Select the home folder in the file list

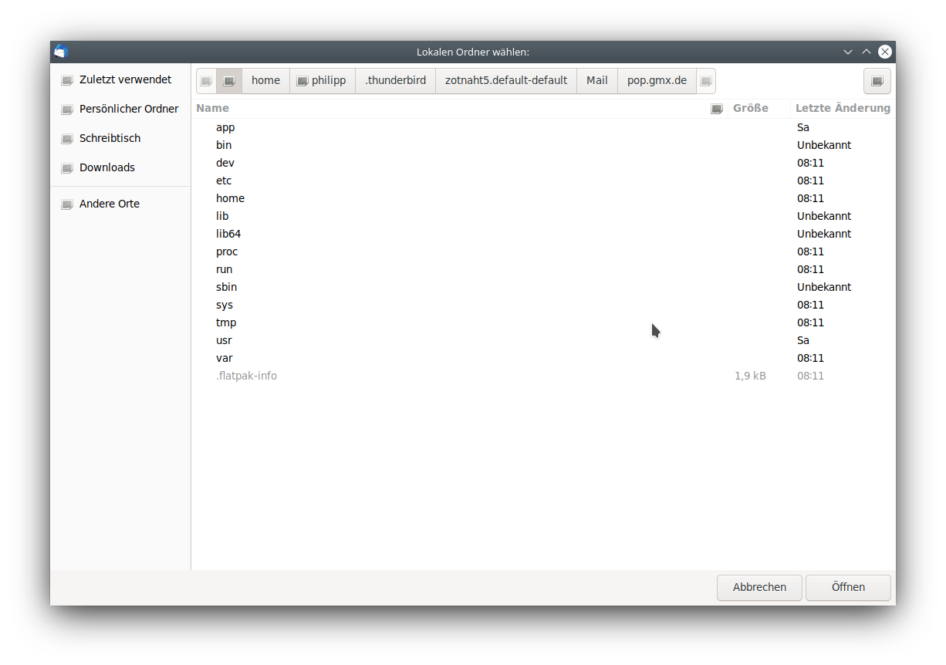click(x=543, y=198)
